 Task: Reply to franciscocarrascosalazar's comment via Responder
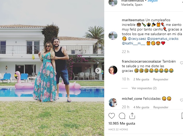click(161, 79)
